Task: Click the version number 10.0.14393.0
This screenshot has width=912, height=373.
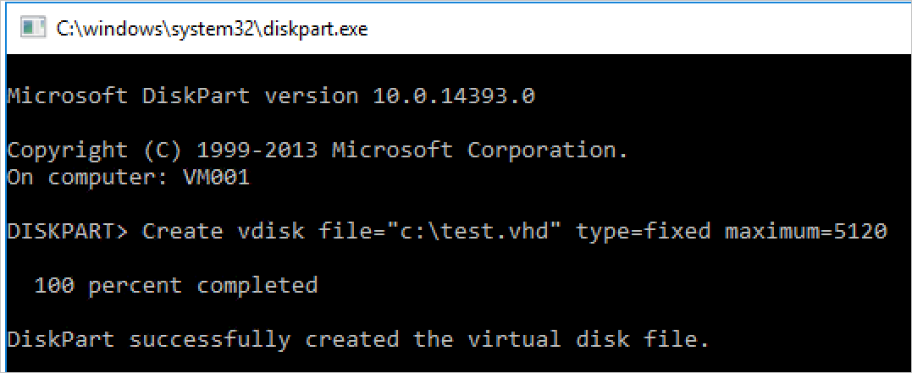Action: [x=454, y=96]
